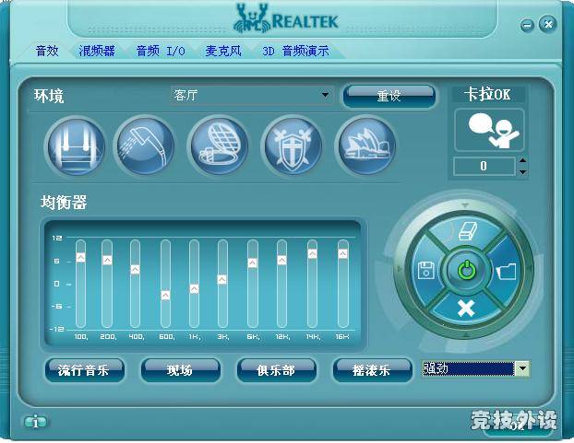Minimize the Realtek audio manager window

coord(527,25)
